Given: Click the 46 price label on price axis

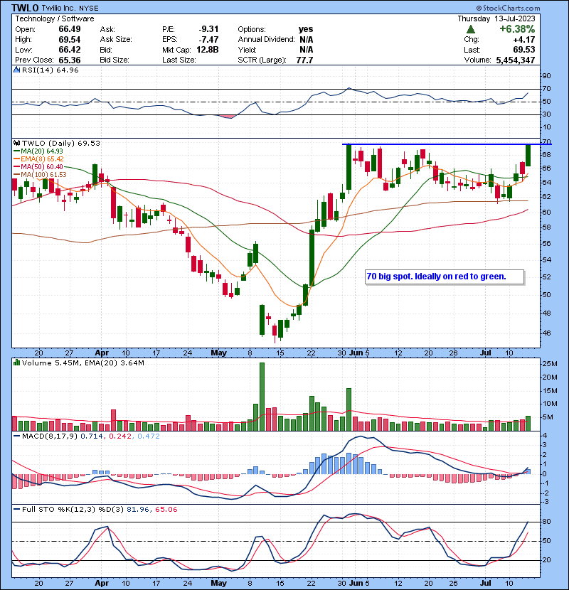Looking at the screenshot, I should pos(546,333).
